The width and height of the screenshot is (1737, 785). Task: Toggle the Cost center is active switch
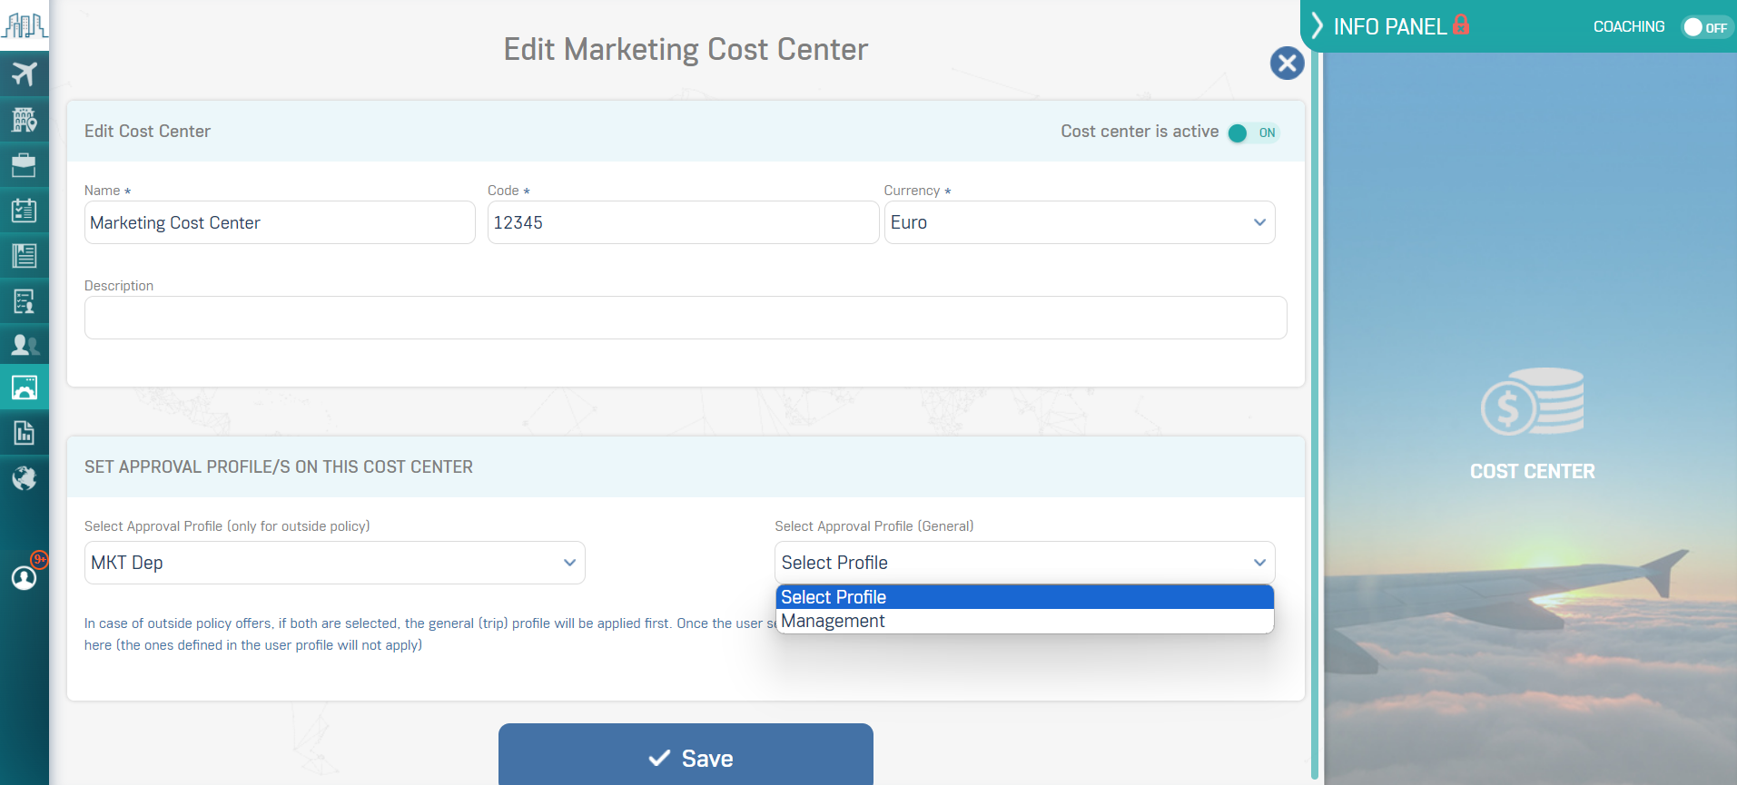click(1252, 133)
